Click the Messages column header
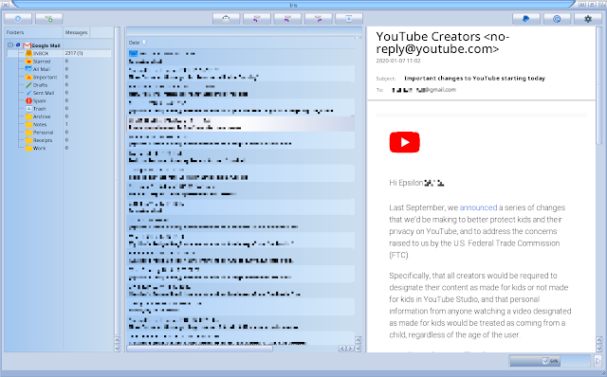607x377 pixels. 76,32
